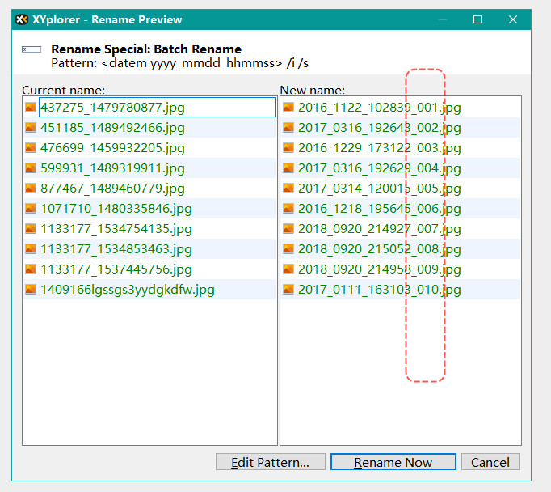This screenshot has width=551, height=492.
Task: Select current name 599931_1489319911.jpg
Action: pyautogui.click(x=112, y=168)
